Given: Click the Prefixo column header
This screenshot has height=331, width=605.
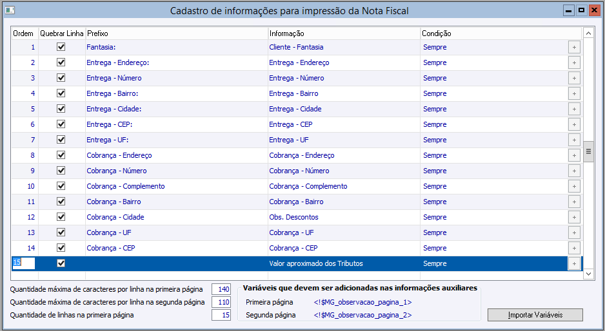Looking at the screenshot, I should pos(177,33).
